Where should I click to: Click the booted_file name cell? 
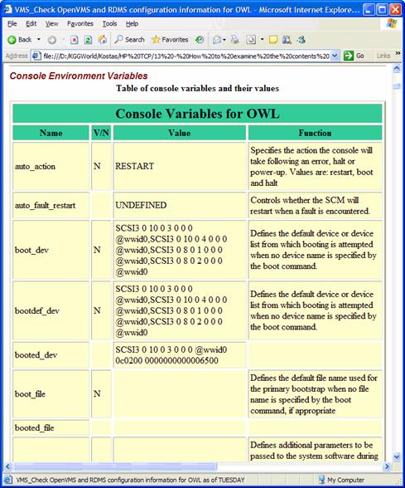tap(51, 427)
